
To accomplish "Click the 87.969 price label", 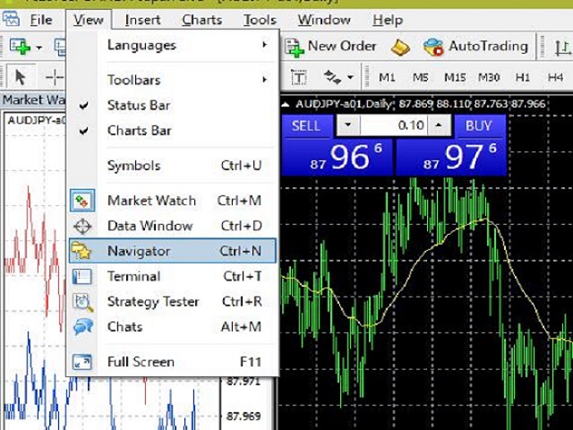I will 244,416.
